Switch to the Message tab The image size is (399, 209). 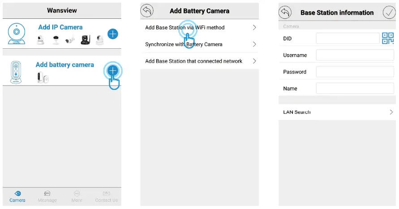47,196
